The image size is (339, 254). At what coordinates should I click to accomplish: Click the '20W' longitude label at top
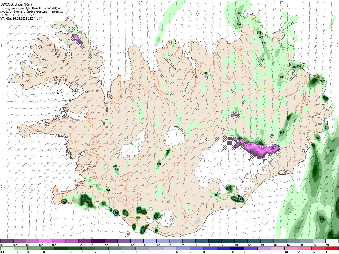click(141, 1)
